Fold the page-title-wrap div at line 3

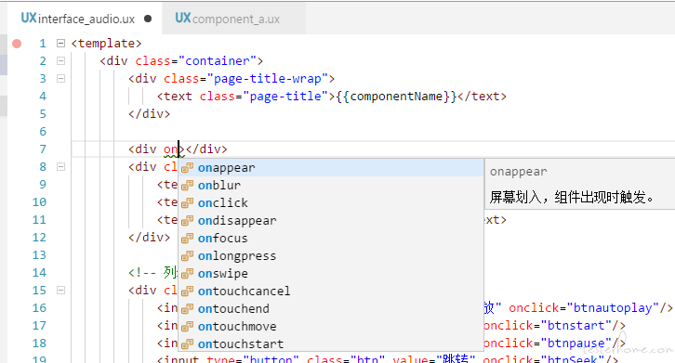(x=60, y=78)
